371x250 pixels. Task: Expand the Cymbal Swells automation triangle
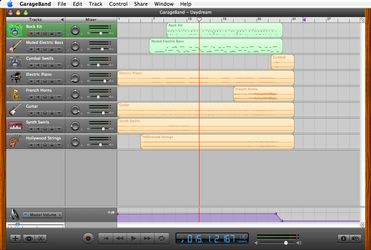tap(59, 66)
